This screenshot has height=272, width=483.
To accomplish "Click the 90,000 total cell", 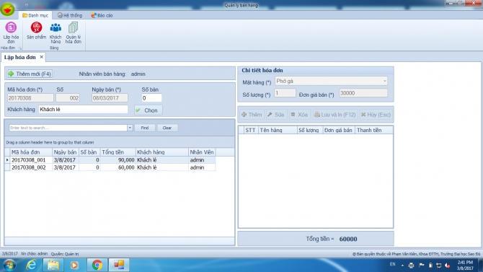I will pyautogui.click(x=118, y=160).
